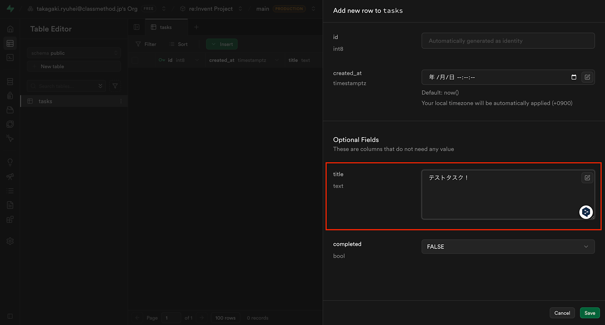Click the Filter button in toolbar

click(146, 44)
